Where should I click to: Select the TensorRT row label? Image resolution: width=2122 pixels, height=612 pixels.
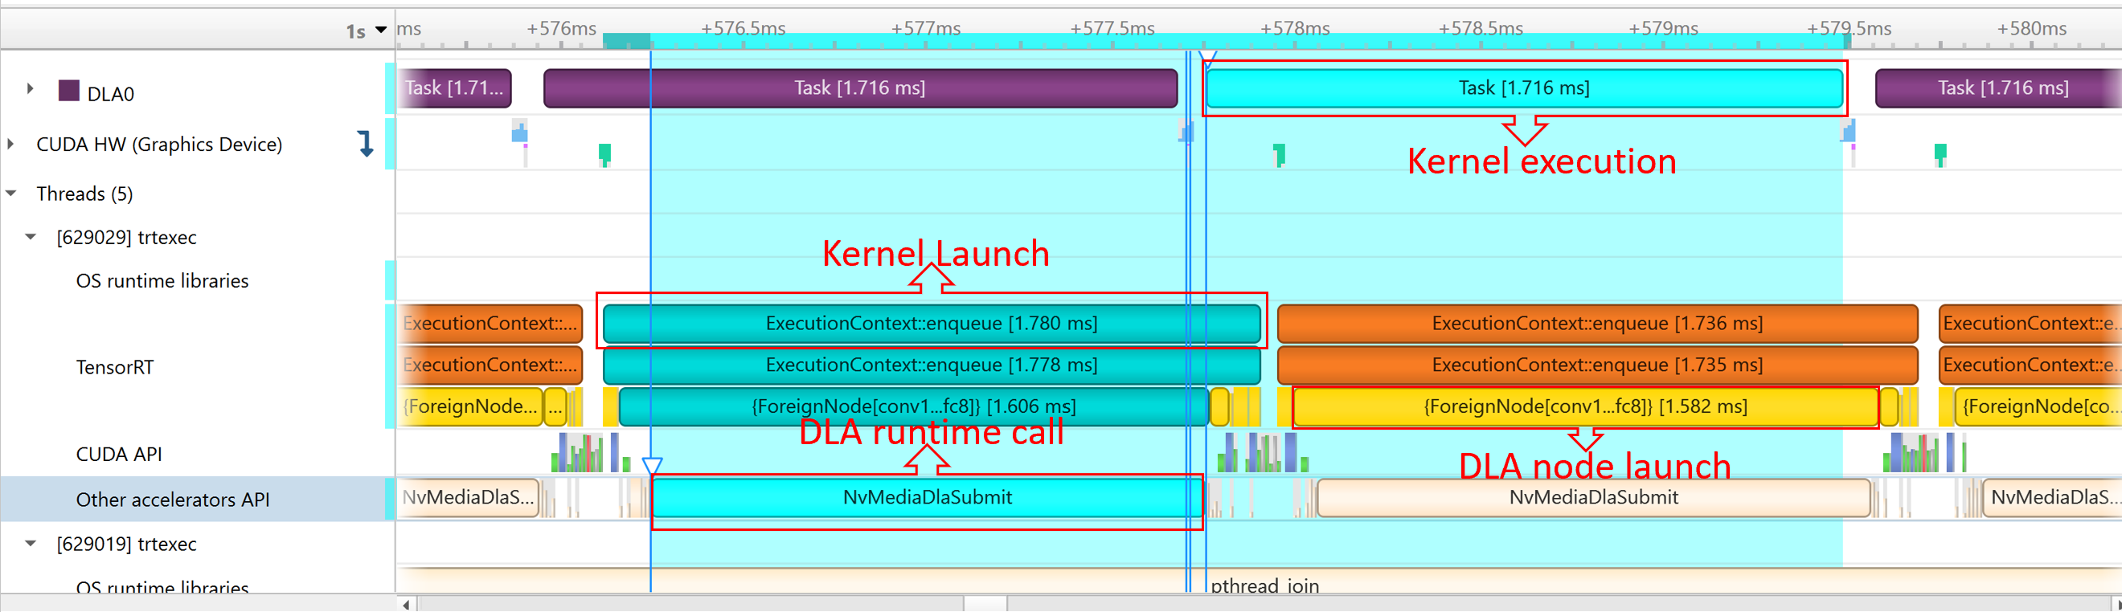coord(114,367)
